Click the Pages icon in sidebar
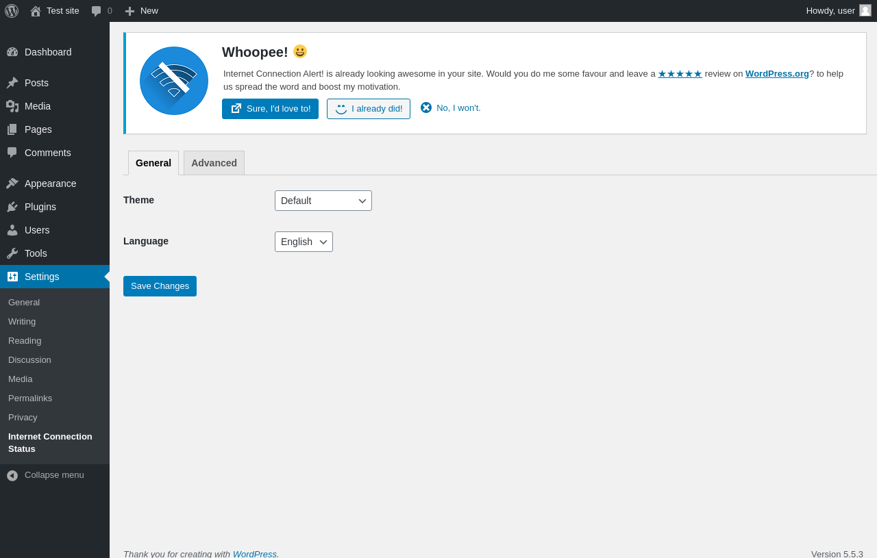Viewport: 877px width, 558px height. click(x=12, y=129)
